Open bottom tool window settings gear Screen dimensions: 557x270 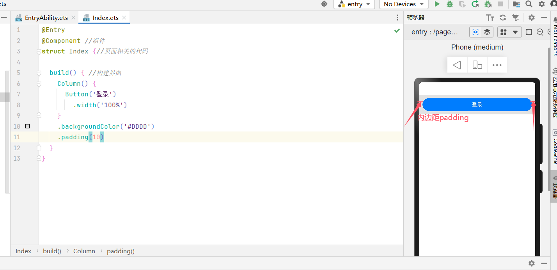[531, 263]
